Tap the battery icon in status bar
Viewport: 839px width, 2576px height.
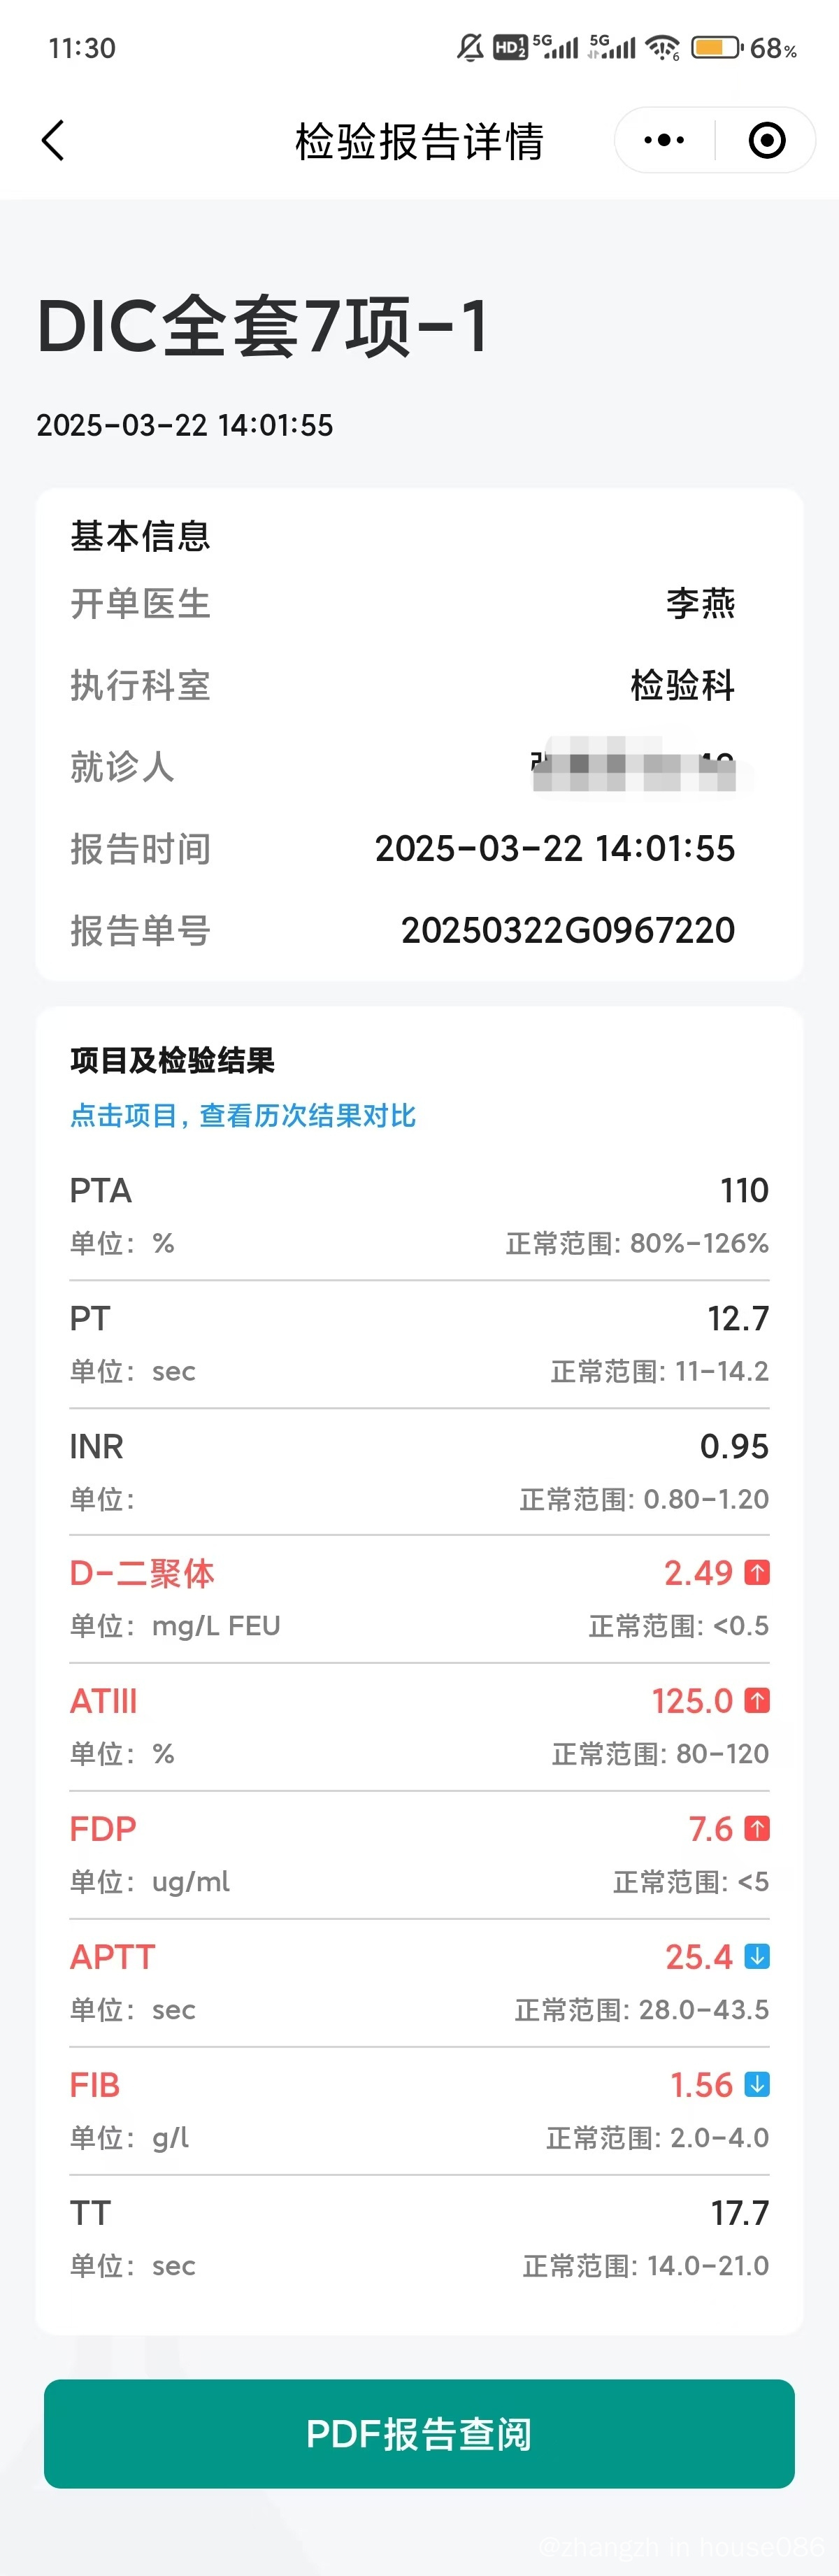coord(717,47)
